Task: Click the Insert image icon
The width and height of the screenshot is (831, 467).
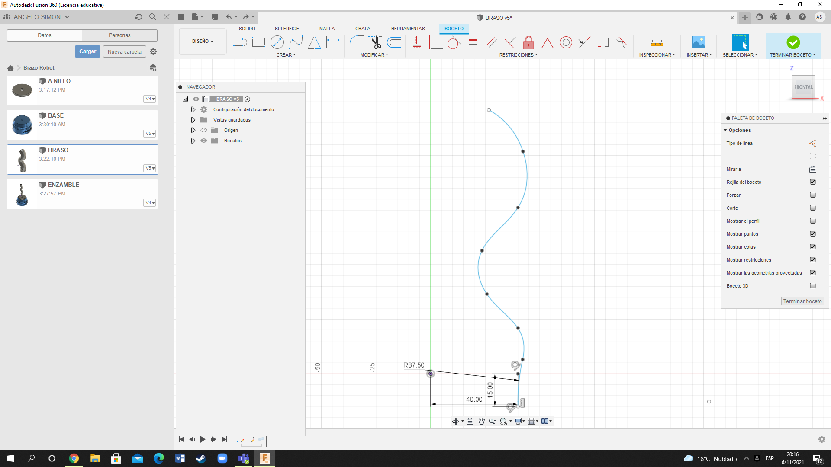Action: point(699,42)
